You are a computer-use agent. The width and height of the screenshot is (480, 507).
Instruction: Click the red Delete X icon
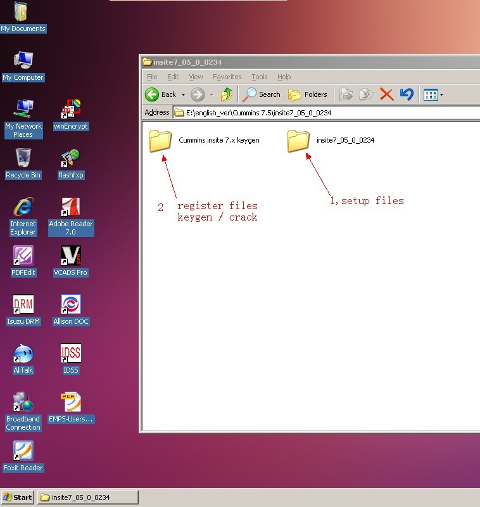386,94
